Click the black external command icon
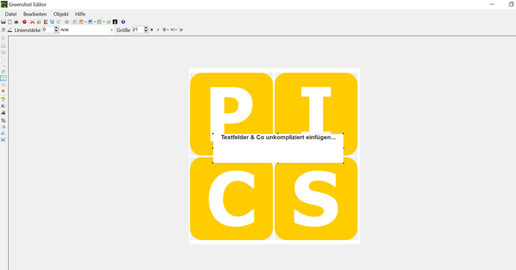This screenshot has height=270, width=516. (x=115, y=22)
